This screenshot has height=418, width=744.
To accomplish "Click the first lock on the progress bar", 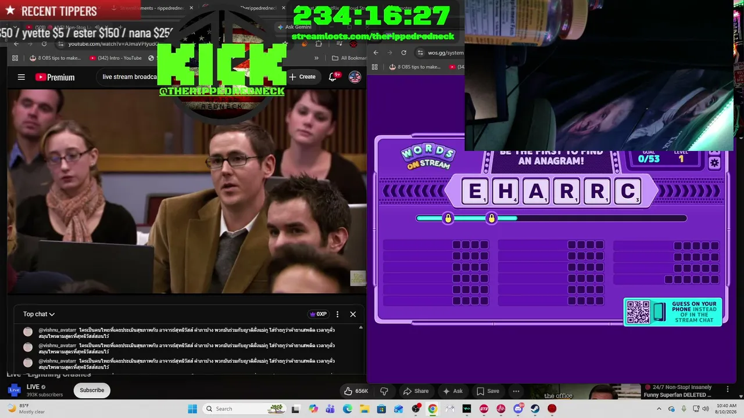I will [x=448, y=218].
